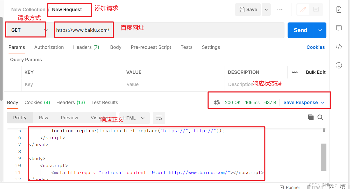Viewport: 350px width, 189px height.
Task: Switch to comment mode icon near the pencil
Action: tap(316, 10)
